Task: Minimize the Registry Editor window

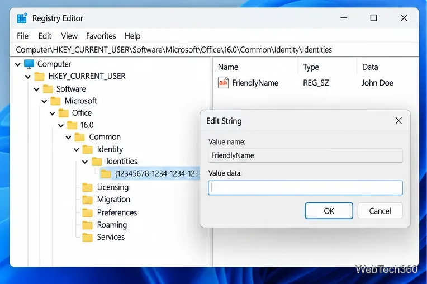Action: pyautogui.click(x=344, y=18)
